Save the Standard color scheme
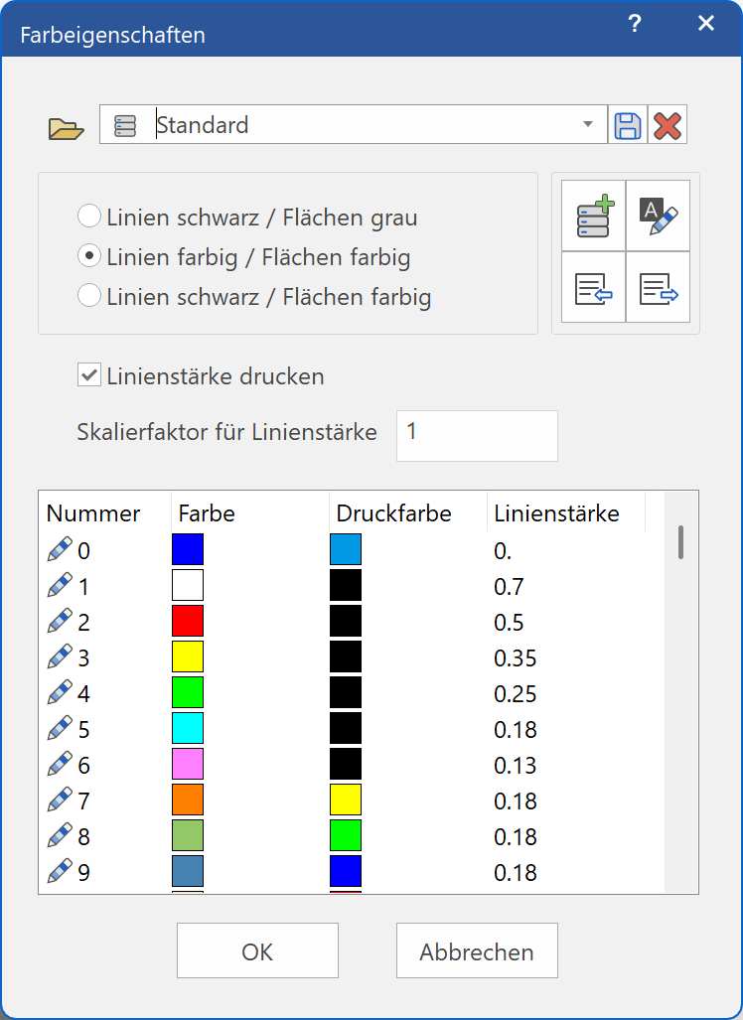Screen dimensions: 743x1020 pos(627,124)
